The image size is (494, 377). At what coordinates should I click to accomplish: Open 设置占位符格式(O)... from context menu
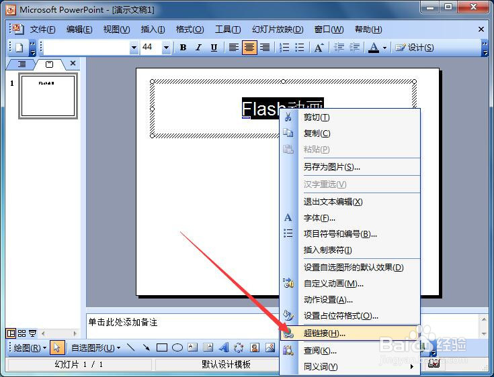350,316
